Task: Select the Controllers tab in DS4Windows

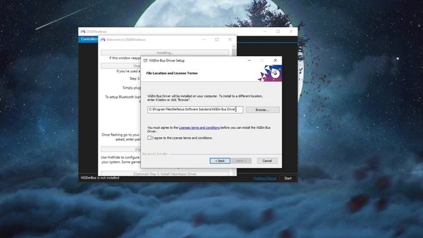Action: pyautogui.click(x=89, y=40)
